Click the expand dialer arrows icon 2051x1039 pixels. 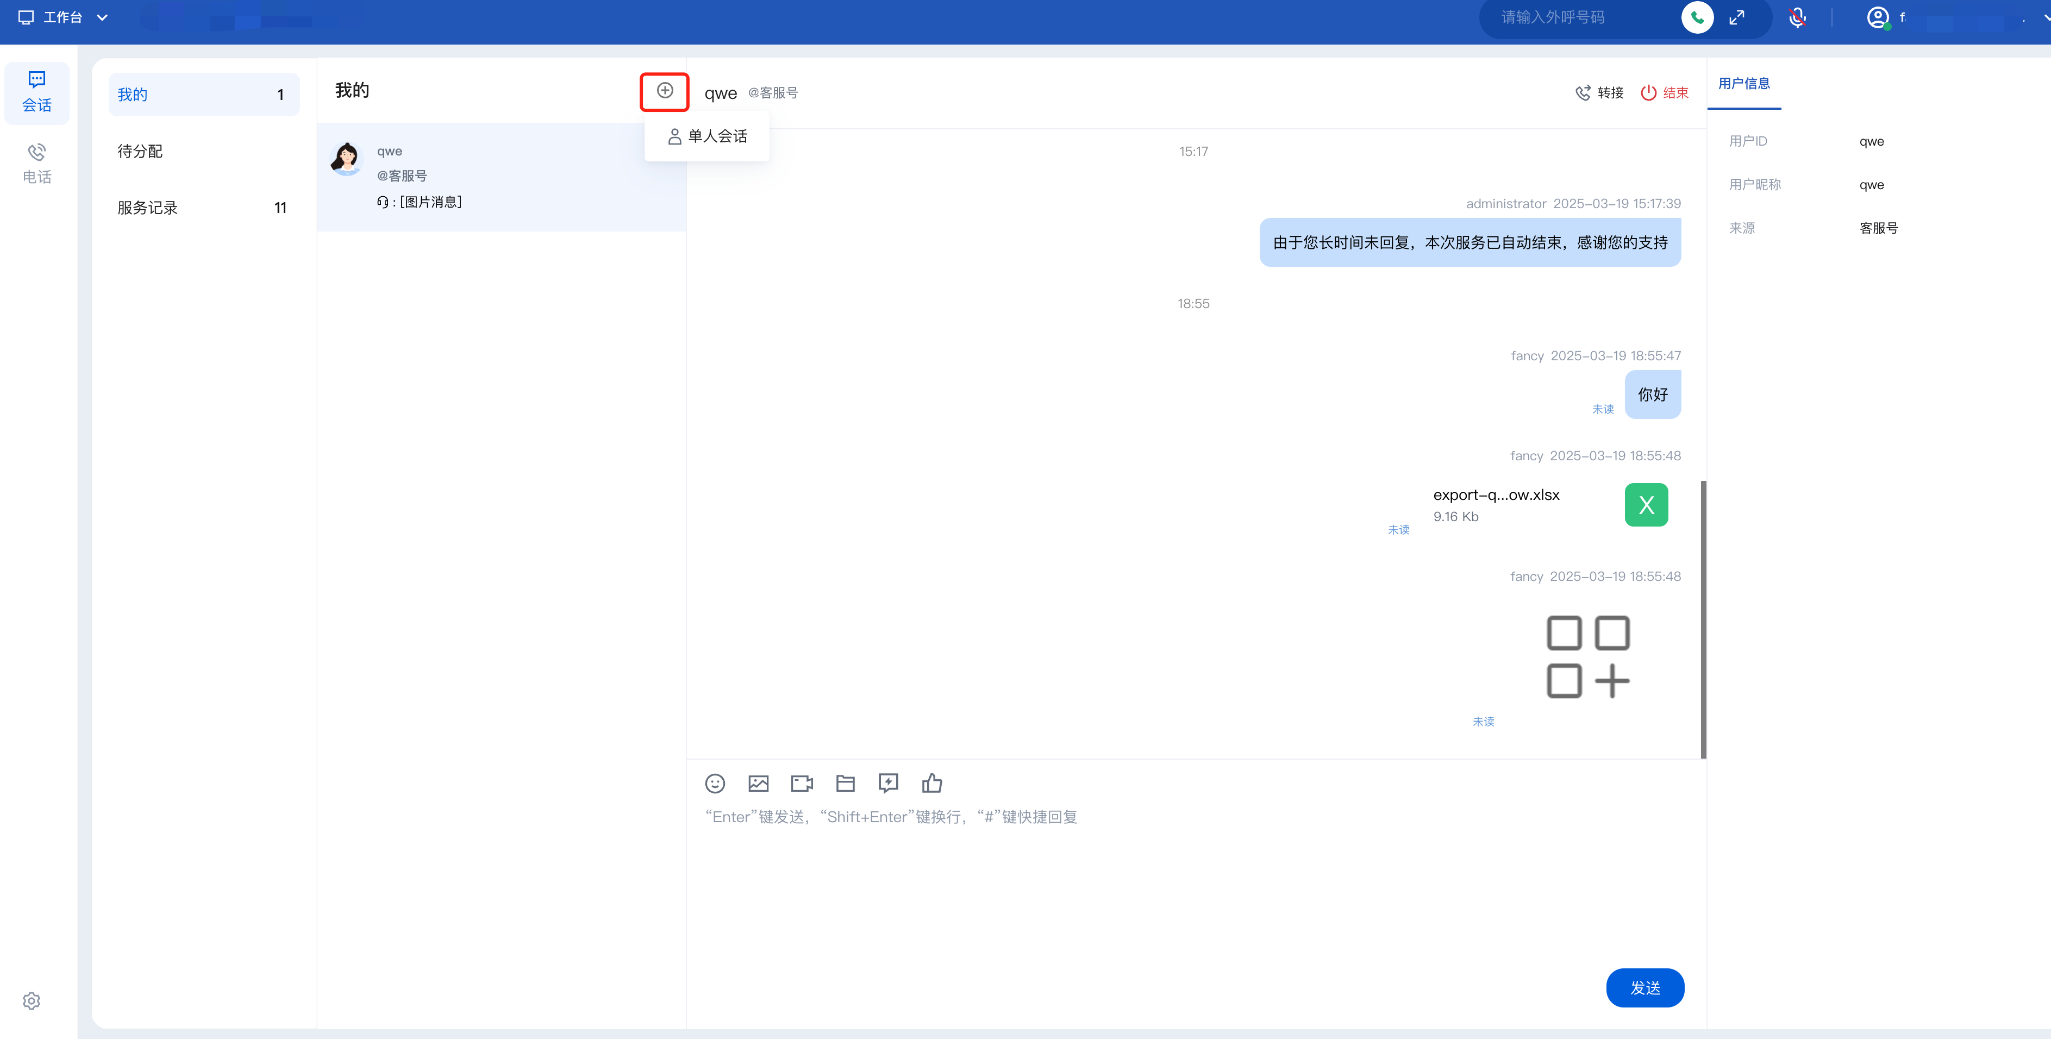click(1736, 17)
